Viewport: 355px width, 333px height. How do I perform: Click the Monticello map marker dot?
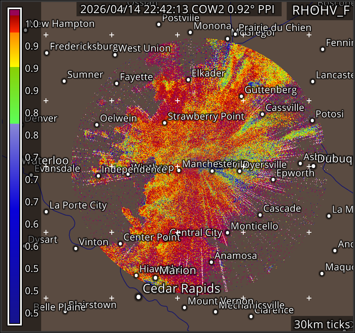point(227,233)
